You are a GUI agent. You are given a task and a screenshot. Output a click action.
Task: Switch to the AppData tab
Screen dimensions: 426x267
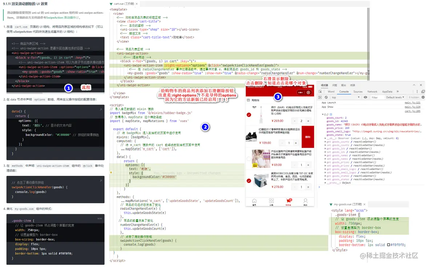tap(387, 92)
